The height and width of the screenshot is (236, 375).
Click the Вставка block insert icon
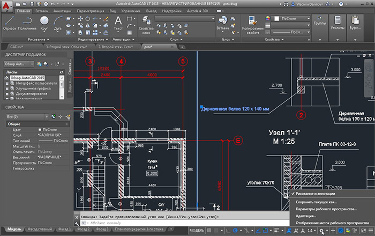coord(223,23)
